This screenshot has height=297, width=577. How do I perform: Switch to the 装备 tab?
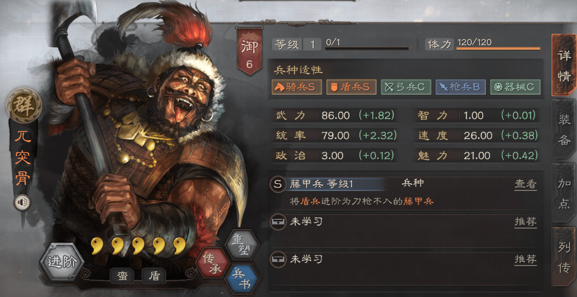point(564,129)
